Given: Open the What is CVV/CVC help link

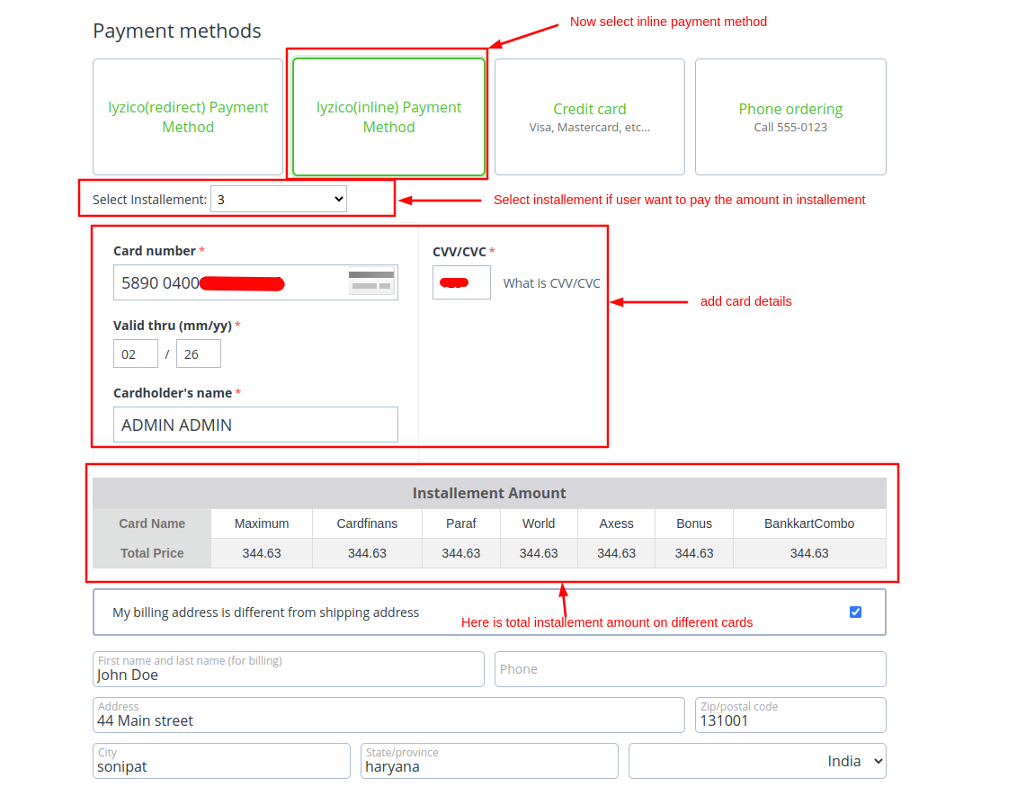Looking at the screenshot, I should [551, 283].
